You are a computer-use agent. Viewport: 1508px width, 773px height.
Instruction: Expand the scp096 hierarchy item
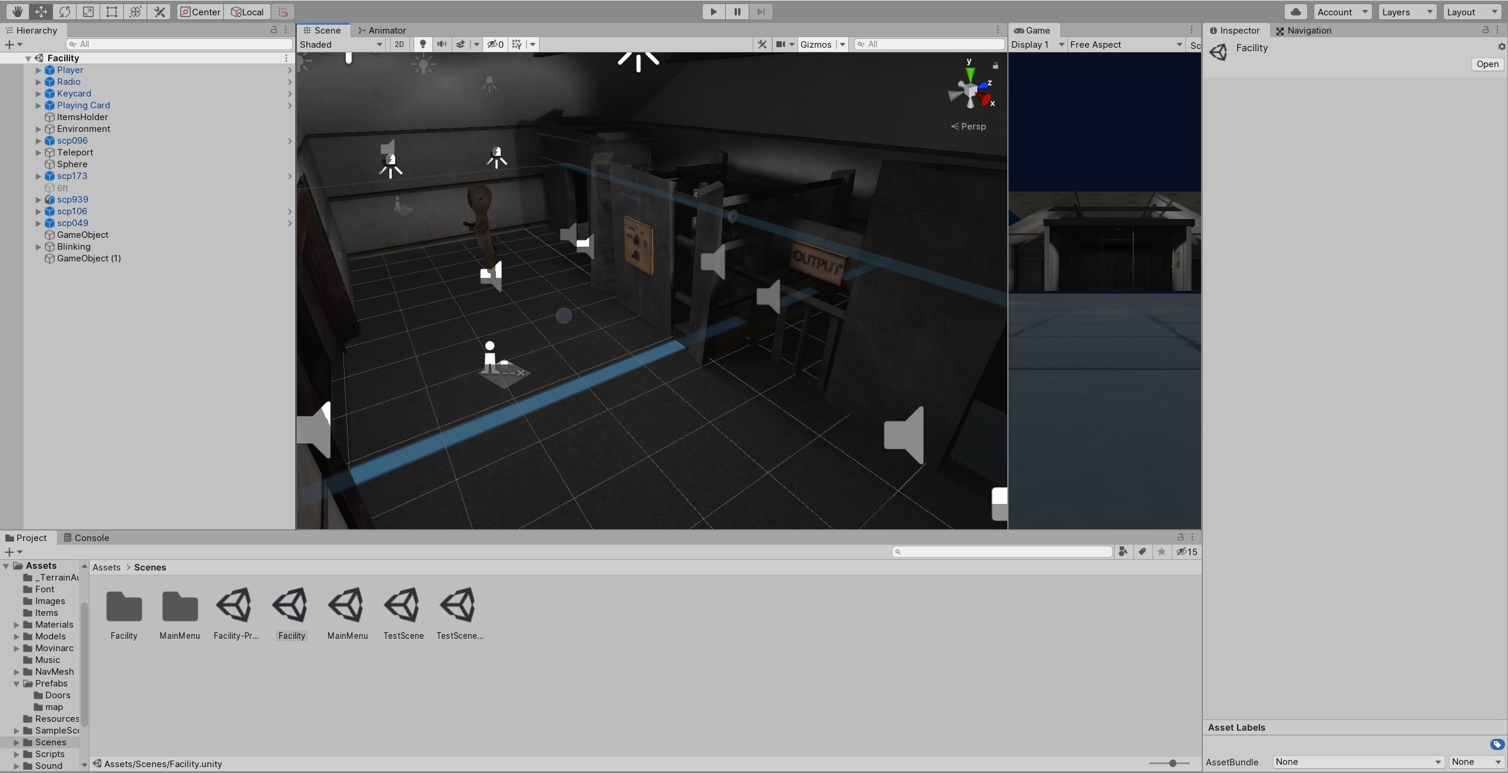coord(38,141)
